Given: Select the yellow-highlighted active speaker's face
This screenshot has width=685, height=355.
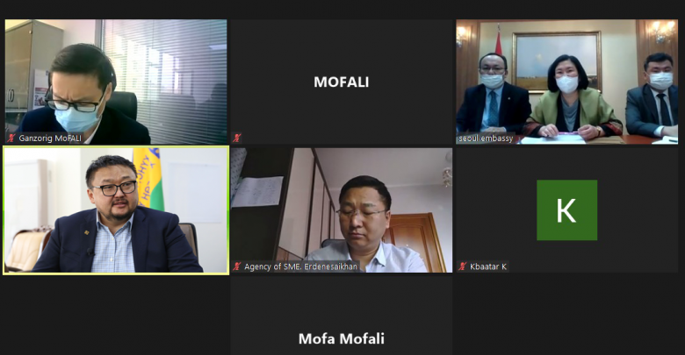Looking at the screenshot, I should point(113,188).
